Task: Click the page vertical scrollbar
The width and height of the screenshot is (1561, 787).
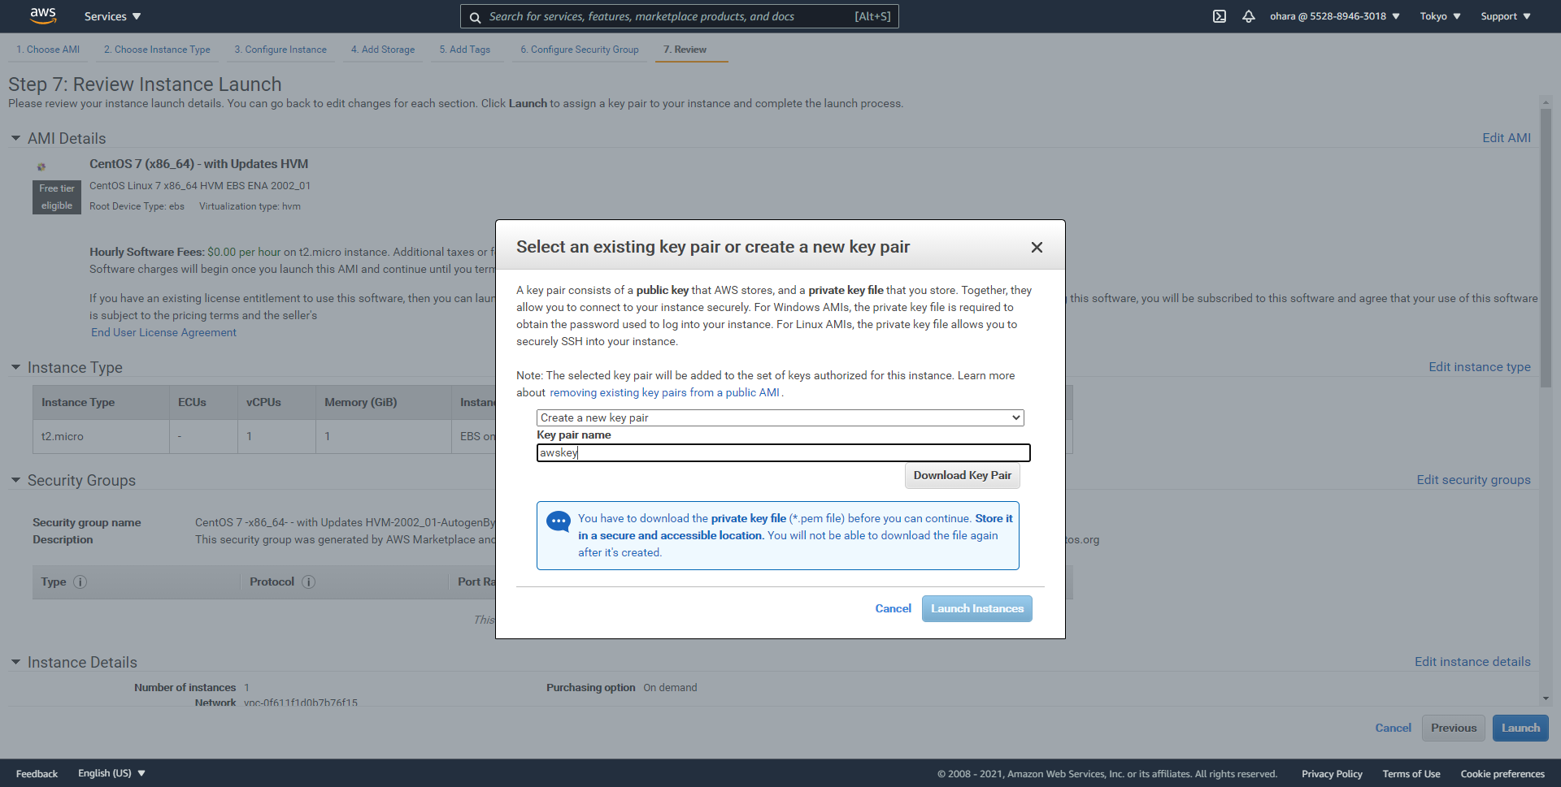Action: [x=1546, y=249]
